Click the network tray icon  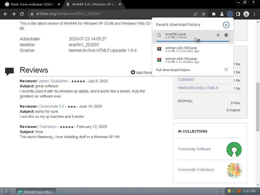(x=234, y=191)
